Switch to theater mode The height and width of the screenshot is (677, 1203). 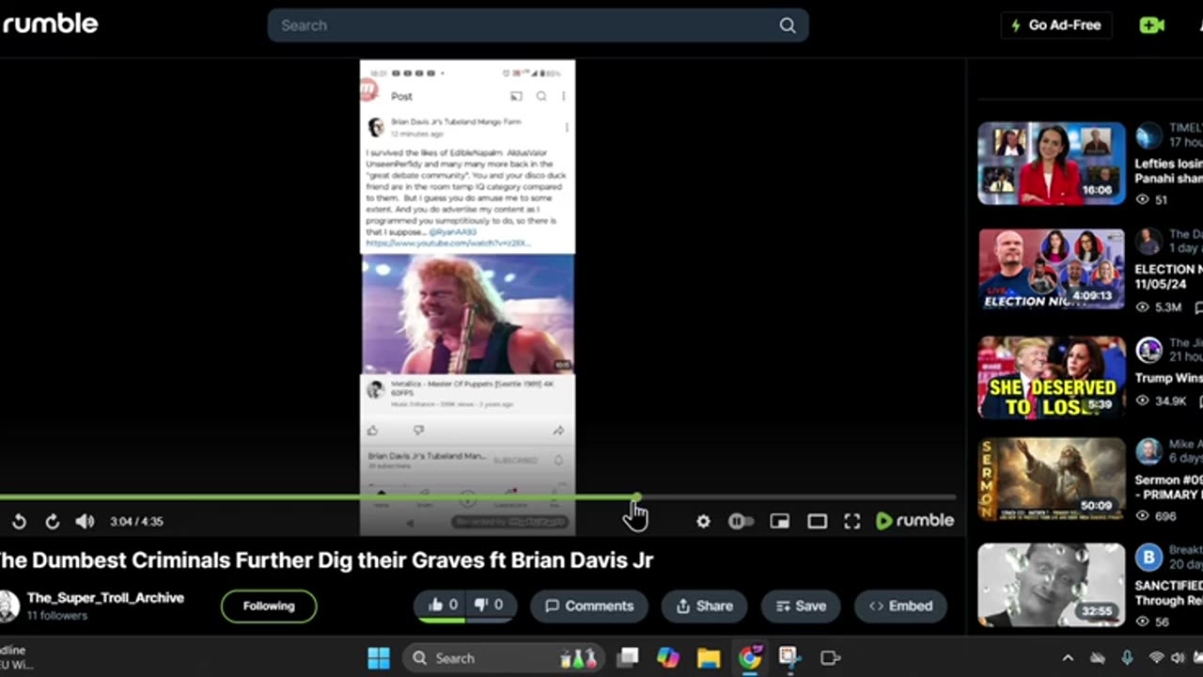pos(817,521)
